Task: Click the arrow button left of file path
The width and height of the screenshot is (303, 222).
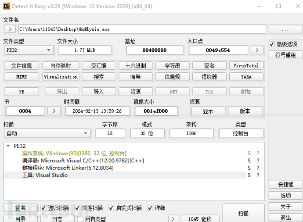Action: [x=10, y=29]
